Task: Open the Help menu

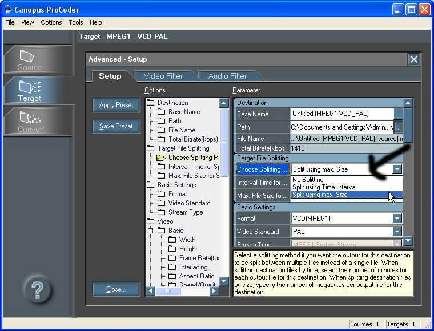Action: [96, 22]
